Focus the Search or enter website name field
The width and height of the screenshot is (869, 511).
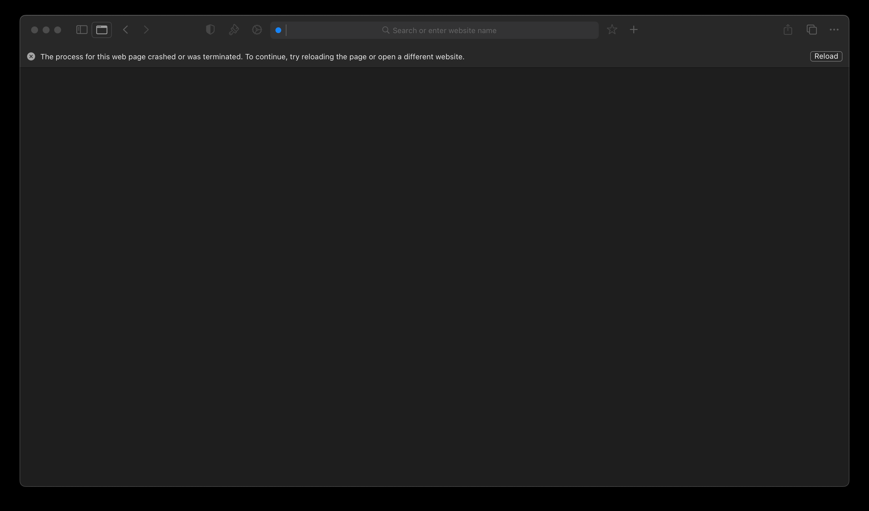tap(444, 30)
